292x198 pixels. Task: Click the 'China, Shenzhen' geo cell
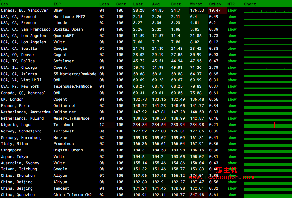click(x=18, y=175)
